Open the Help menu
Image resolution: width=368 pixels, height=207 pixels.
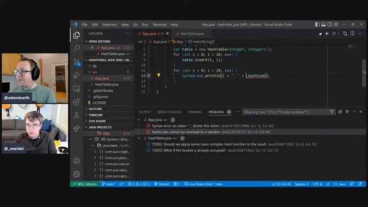(x=174, y=25)
